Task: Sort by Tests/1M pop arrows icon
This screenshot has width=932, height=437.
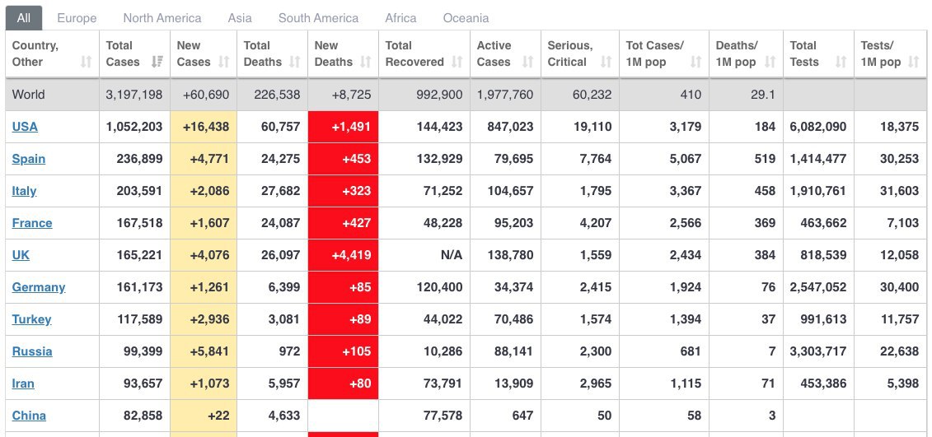Action: pos(914,62)
